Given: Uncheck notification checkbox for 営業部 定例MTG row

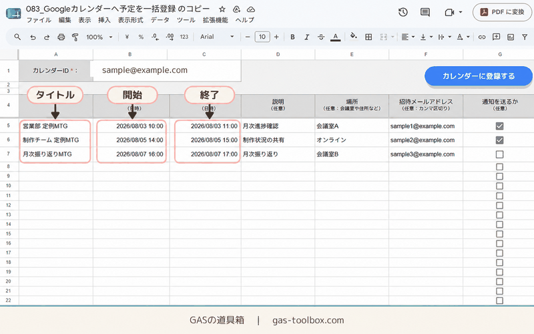Looking at the screenshot, I should coord(499,126).
